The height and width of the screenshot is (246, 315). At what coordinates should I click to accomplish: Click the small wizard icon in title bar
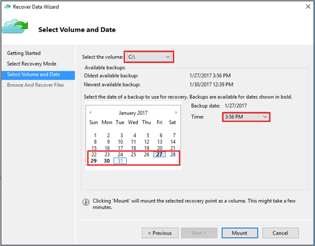coord(7,7)
